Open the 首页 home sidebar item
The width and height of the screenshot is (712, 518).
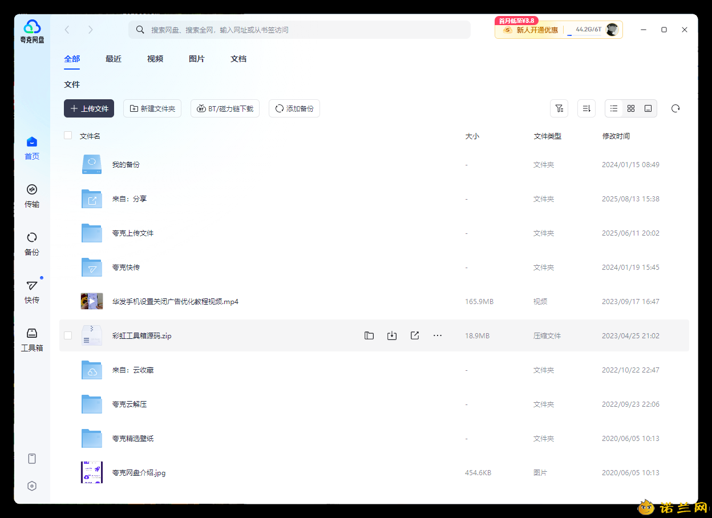[32, 148]
